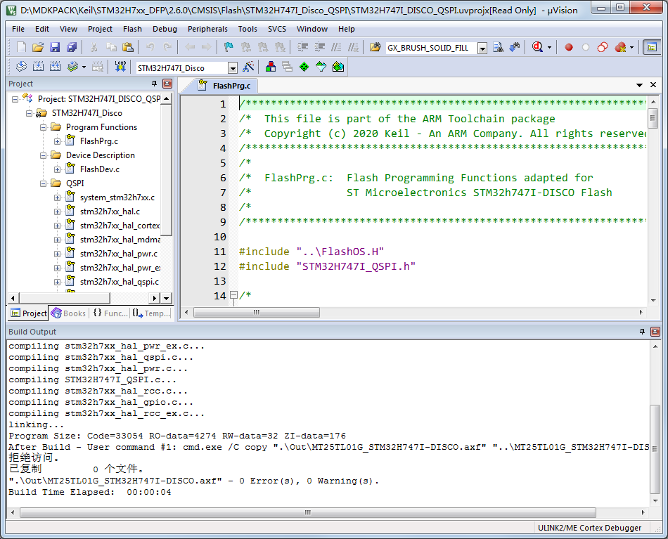Toggle code folding at line 14

233,294
